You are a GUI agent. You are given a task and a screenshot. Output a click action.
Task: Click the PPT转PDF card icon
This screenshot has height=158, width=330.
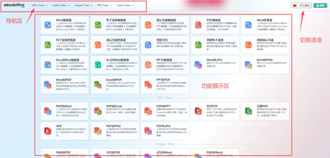[148, 85]
